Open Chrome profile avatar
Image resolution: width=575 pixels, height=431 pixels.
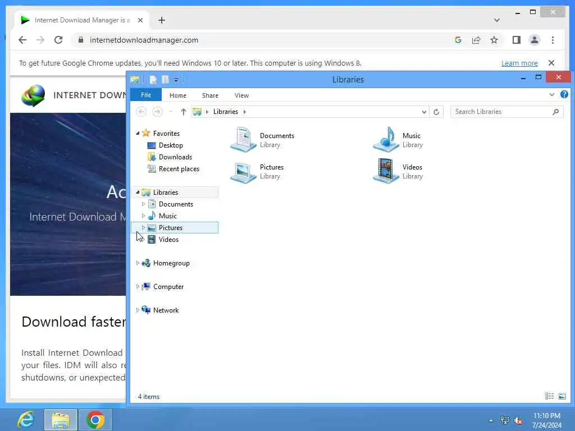[x=535, y=40]
